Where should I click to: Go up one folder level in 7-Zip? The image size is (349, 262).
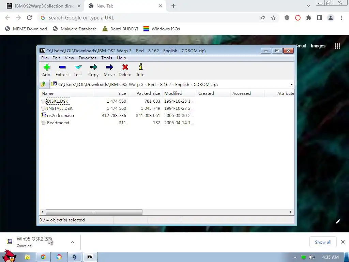point(43,84)
